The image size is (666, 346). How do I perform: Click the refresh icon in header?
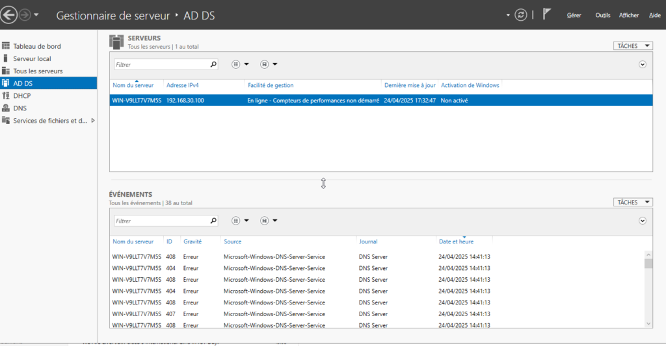click(x=520, y=15)
